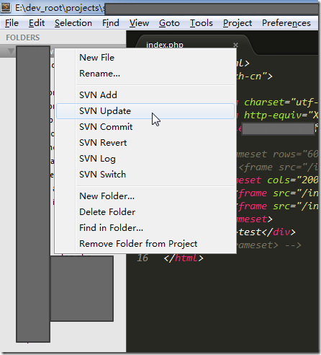The image size is (321, 355).
Task: Choose Rename... from context menu
Action: coord(145,74)
